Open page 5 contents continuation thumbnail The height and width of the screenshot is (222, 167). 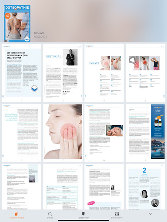pyautogui.click(x=145, y=73)
